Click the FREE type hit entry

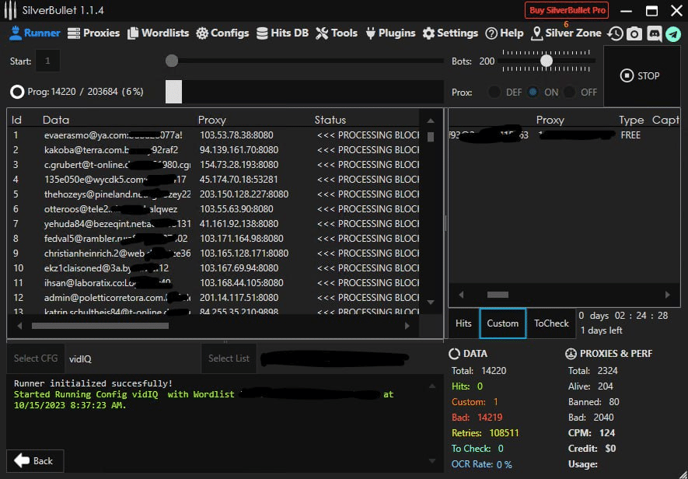click(x=630, y=135)
